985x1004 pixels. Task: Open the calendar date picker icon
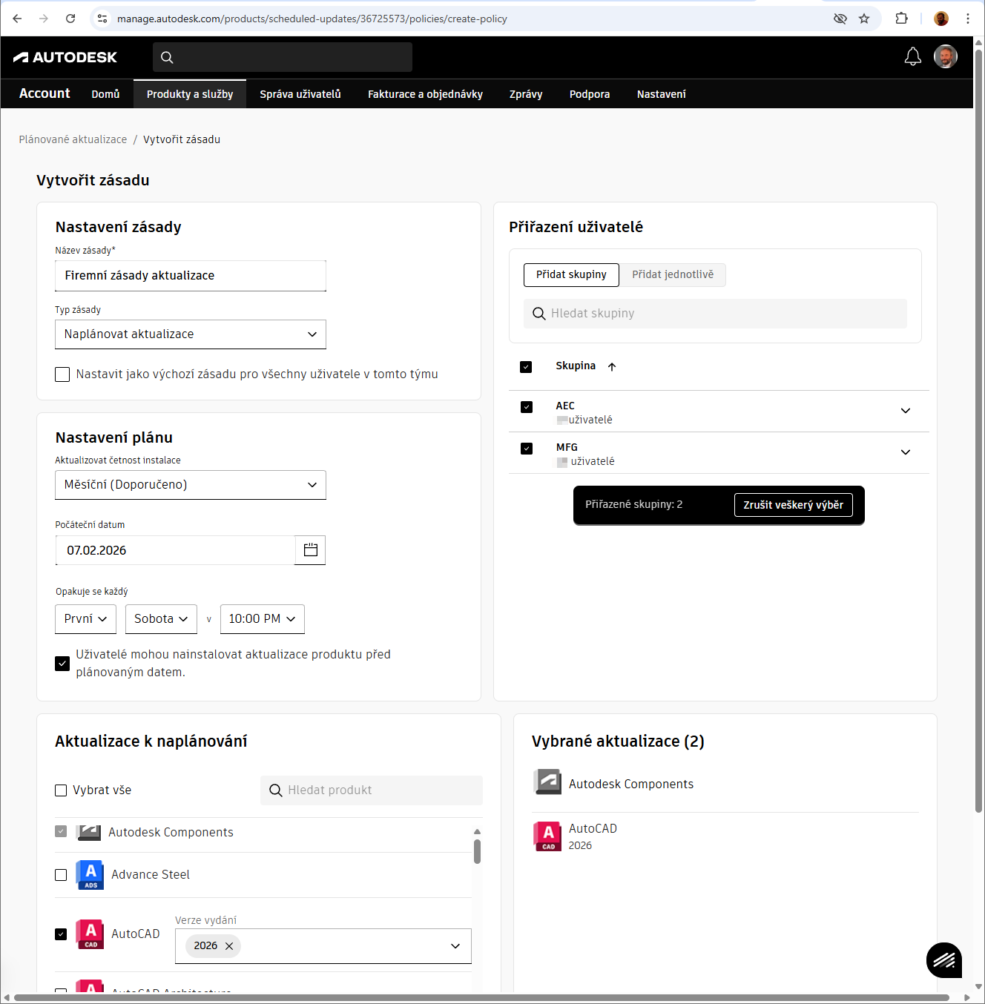(310, 550)
